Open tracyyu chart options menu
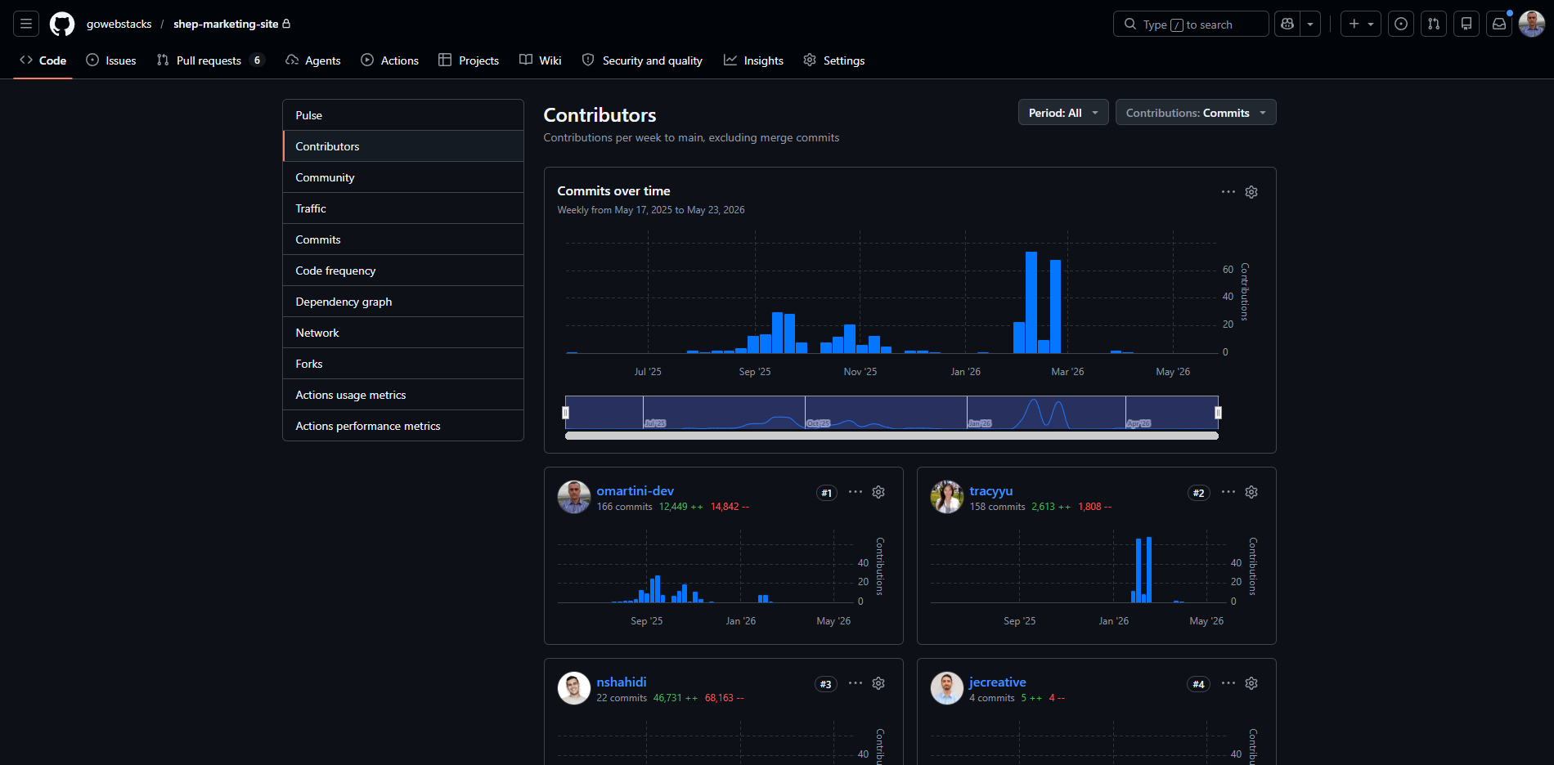1554x765 pixels. coord(1228,492)
